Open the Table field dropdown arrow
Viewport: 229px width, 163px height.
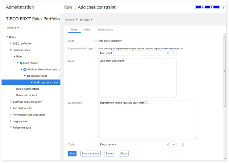173,144
